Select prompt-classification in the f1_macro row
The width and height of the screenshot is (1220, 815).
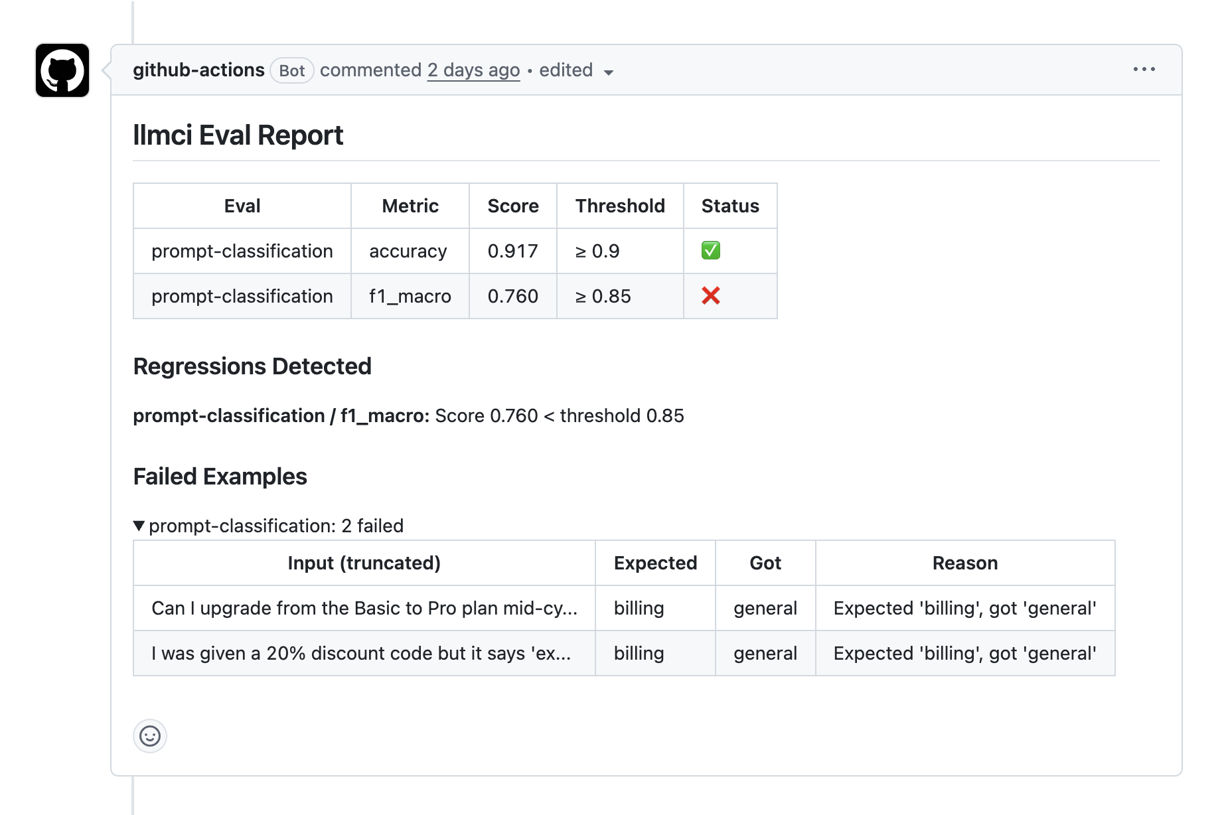[242, 296]
